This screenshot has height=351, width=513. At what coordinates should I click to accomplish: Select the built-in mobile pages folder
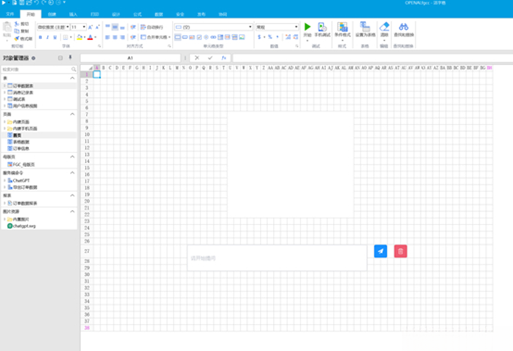(x=23, y=129)
